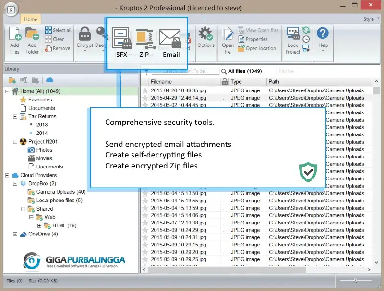384x291 pixels.
Task: Sort by the Filename column header
Action: (185, 82)
